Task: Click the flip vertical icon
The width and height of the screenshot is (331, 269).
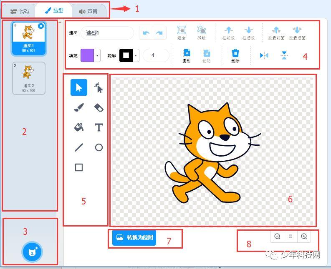Action: pos(284,55)
